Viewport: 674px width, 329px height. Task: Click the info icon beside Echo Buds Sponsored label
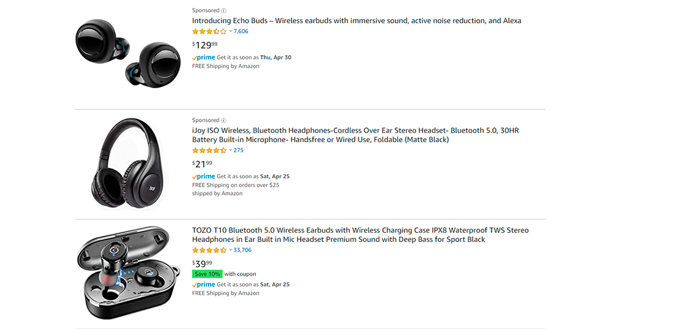click(x=224, y=10)
